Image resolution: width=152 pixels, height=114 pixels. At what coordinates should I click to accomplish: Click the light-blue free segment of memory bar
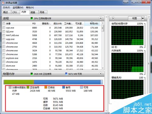(x=102, y=82)
